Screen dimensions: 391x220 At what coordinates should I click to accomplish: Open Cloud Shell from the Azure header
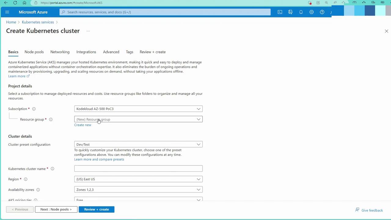pyautogui.click(x=280, y=12)
